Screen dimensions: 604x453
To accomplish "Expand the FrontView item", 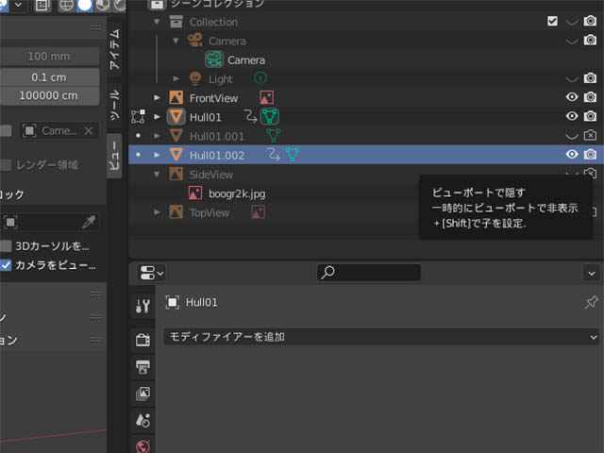I will tap(157, 97).
